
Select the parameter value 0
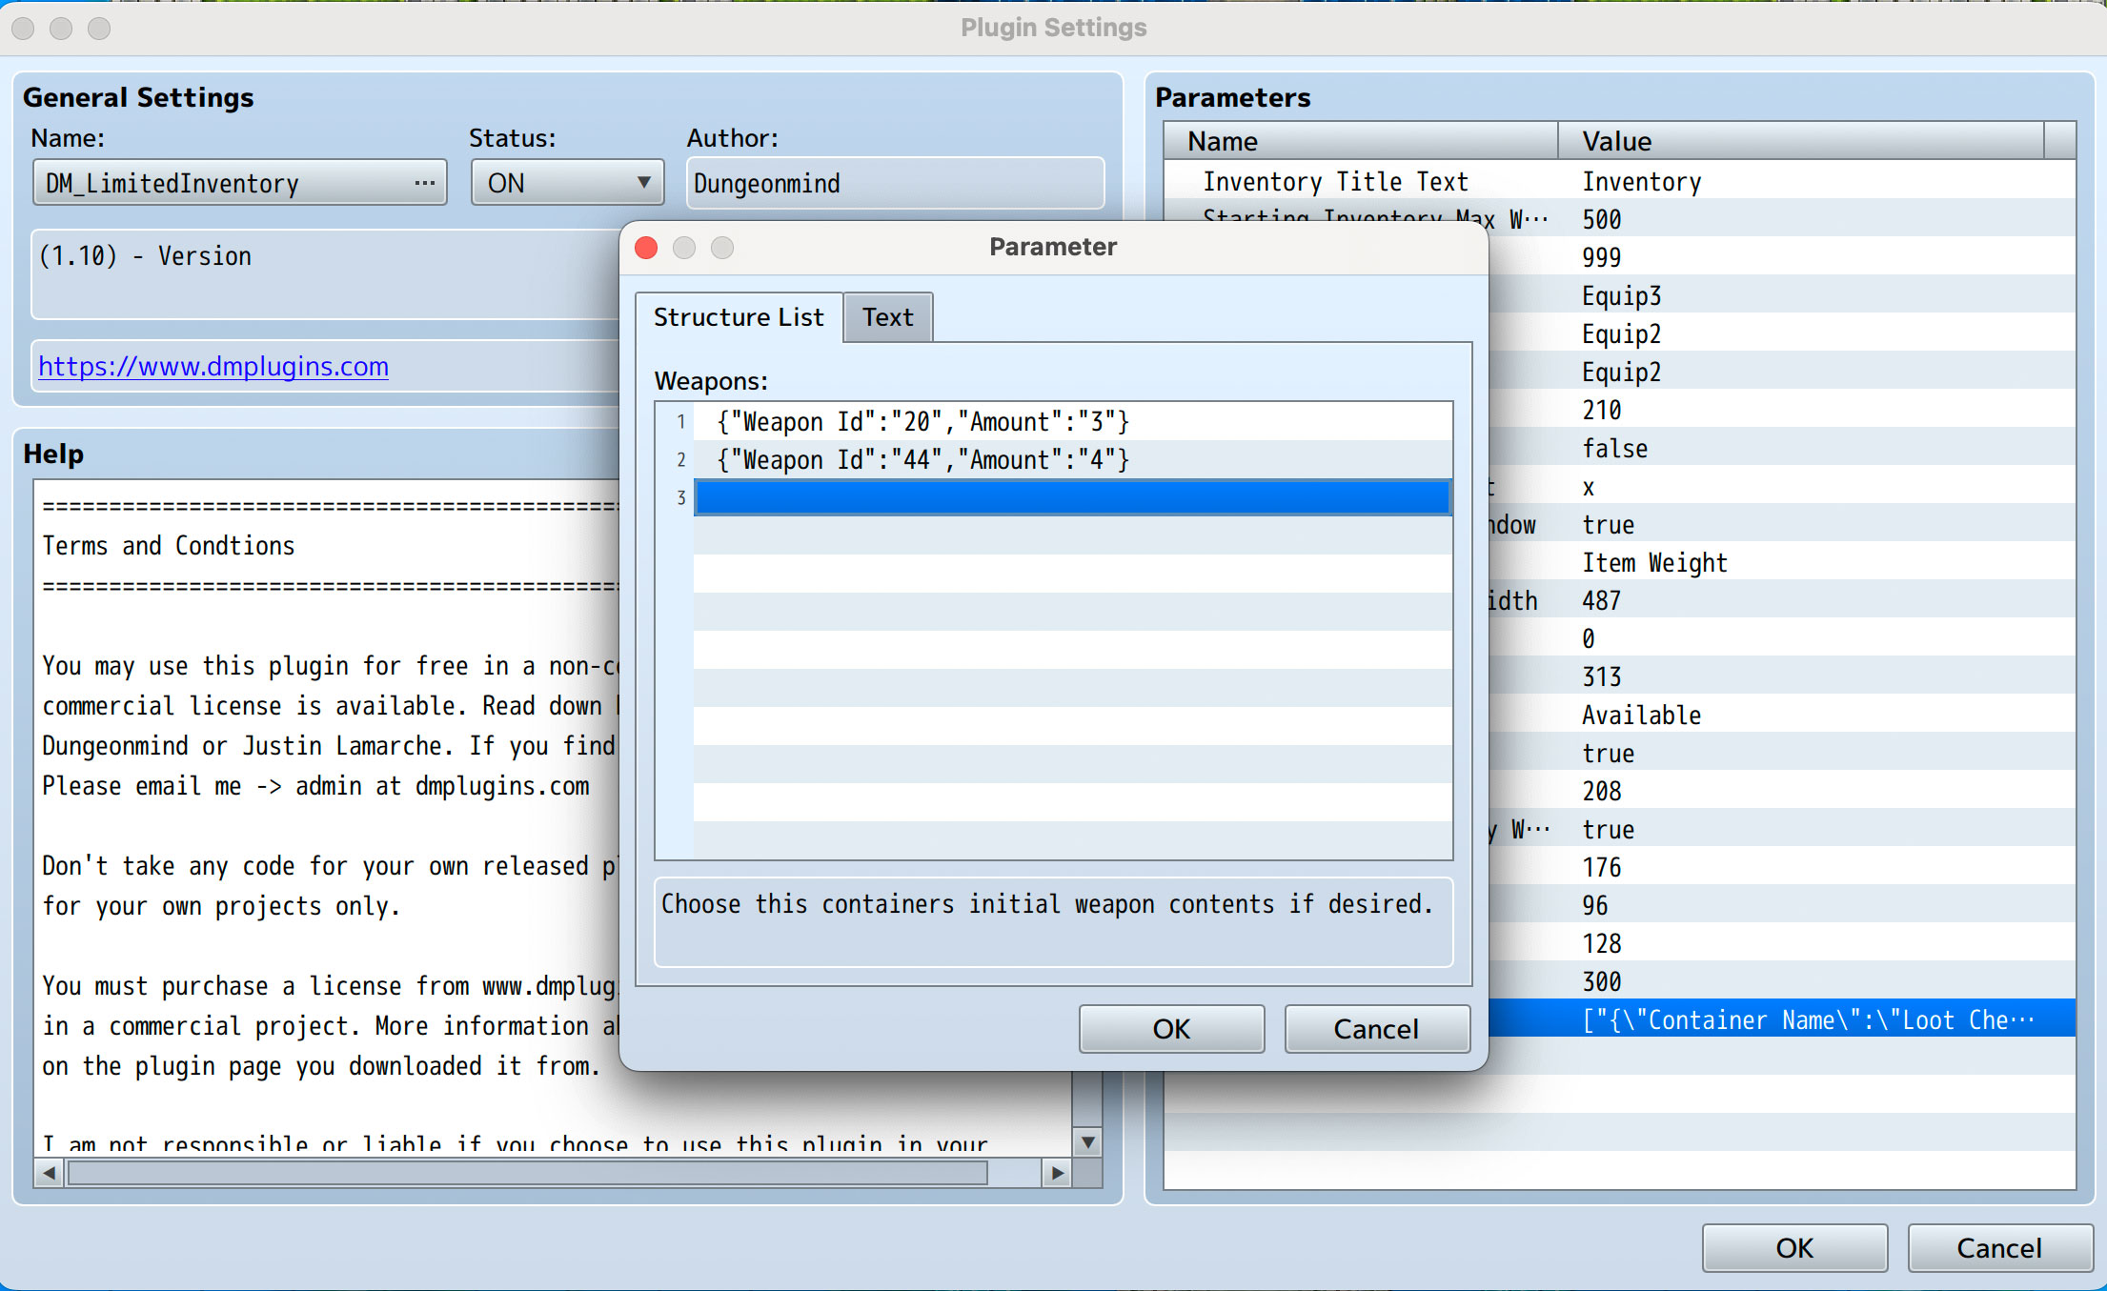(x=1588, y=638)
